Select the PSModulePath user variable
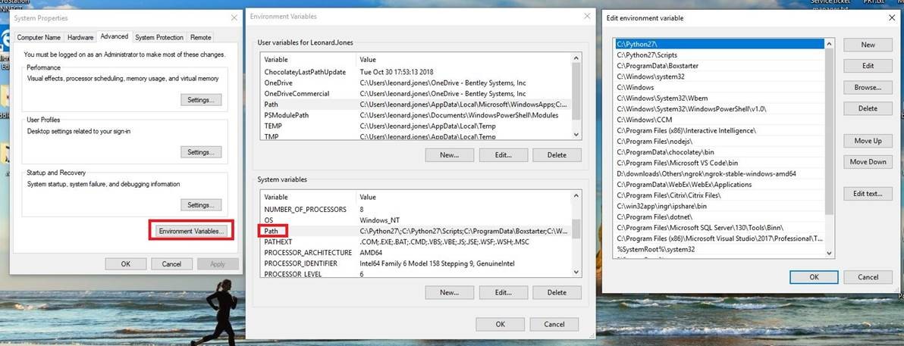Image resolution: width=904 pixels, height=346 pixels. (x=415, y=115)
